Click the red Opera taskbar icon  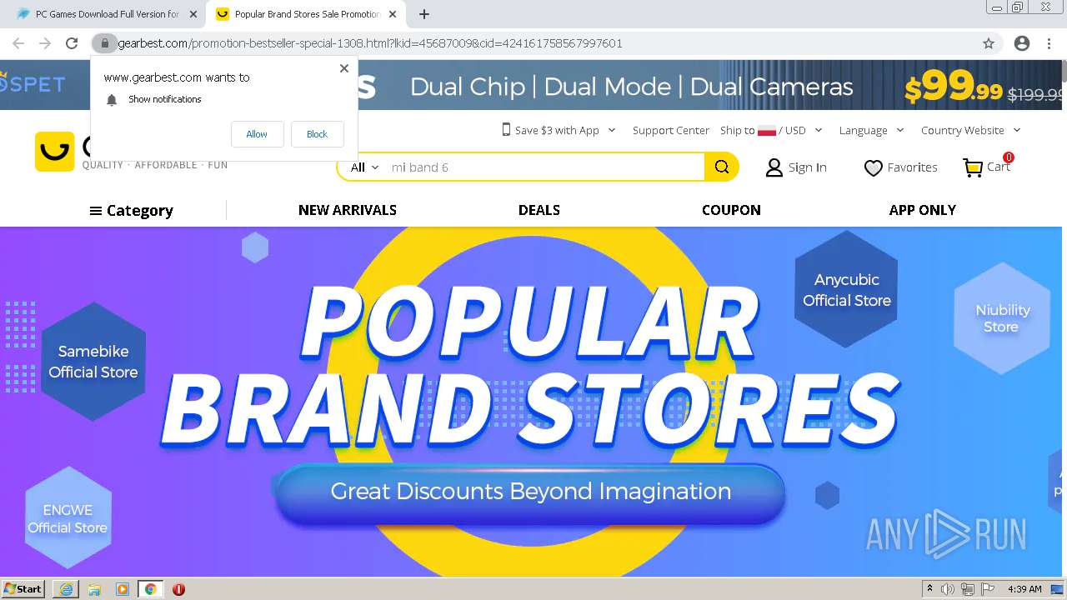click(178, 589)
